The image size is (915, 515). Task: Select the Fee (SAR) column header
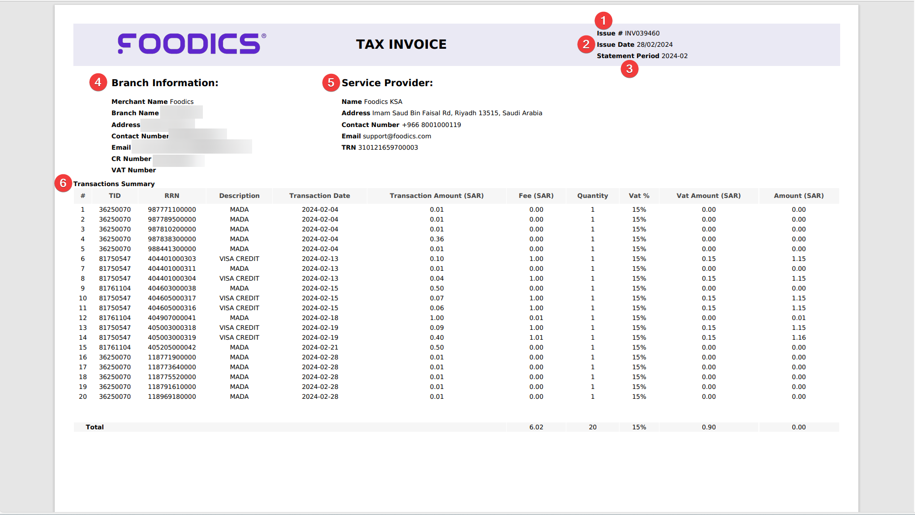tap(536, 196)
